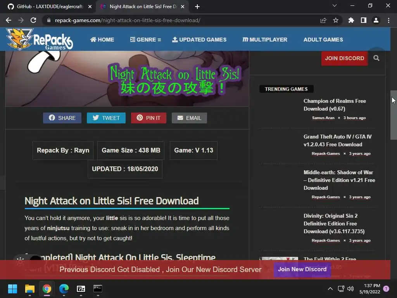Open the site search magnifier icon

[x=376, y=58]
